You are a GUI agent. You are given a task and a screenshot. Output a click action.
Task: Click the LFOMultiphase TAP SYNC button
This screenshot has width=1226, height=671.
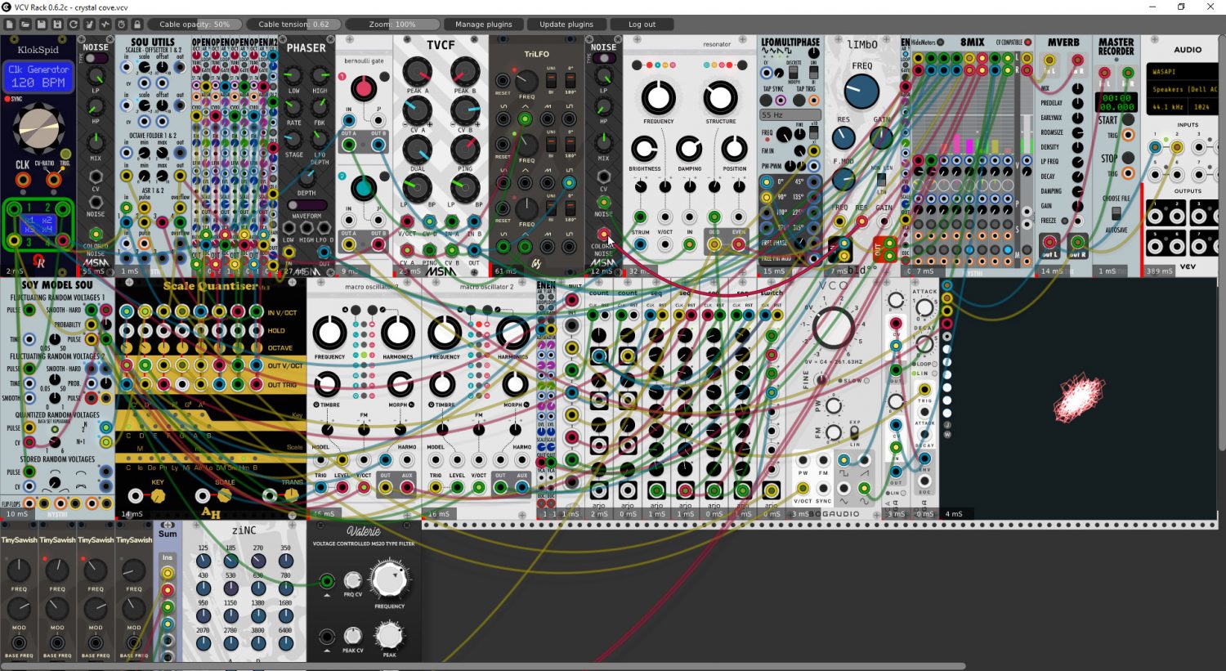[766, 101]
